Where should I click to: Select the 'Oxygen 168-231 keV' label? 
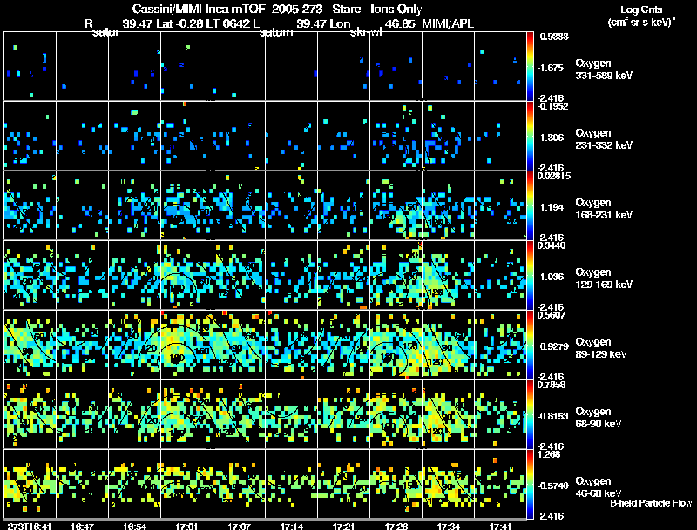click(x=604, y=209)
